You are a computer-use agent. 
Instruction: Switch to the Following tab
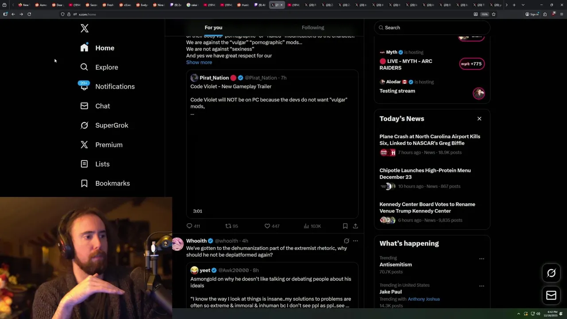(313, 27)
